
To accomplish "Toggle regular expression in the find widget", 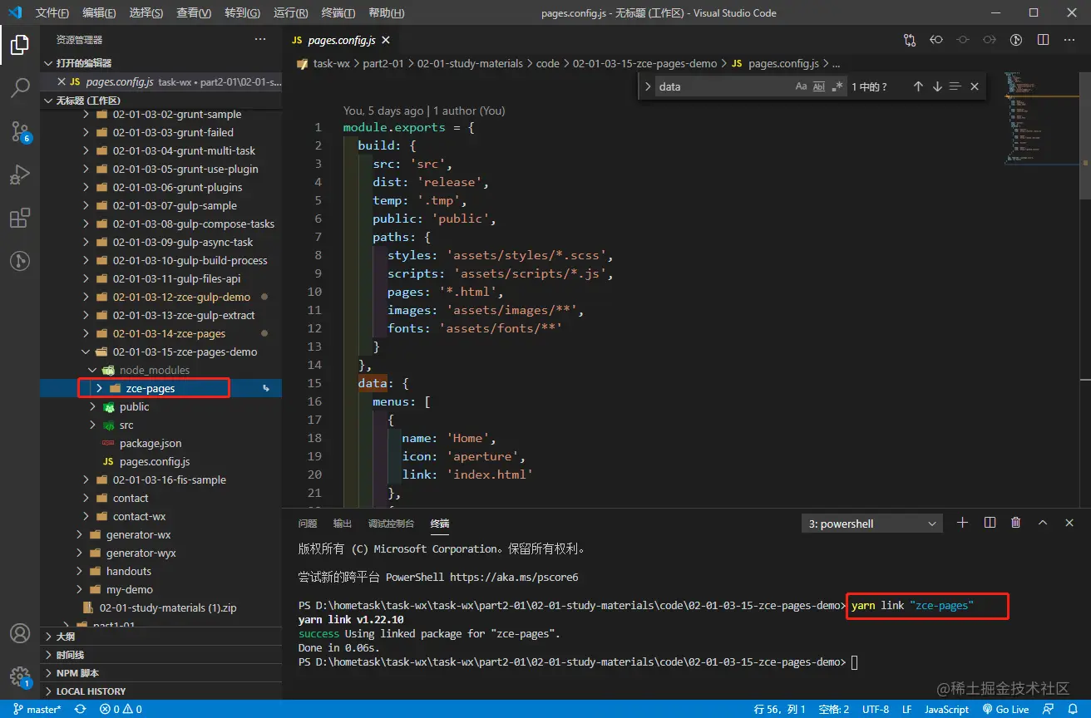I will 837,86.
